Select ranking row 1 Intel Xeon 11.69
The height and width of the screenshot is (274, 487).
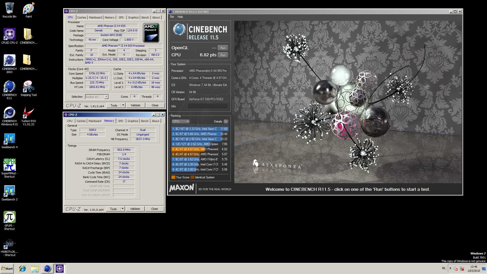(200, 129)
